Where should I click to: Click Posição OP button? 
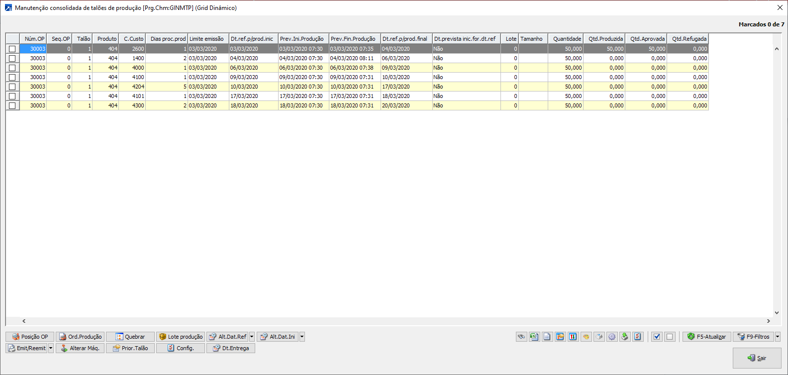point(30,337)
